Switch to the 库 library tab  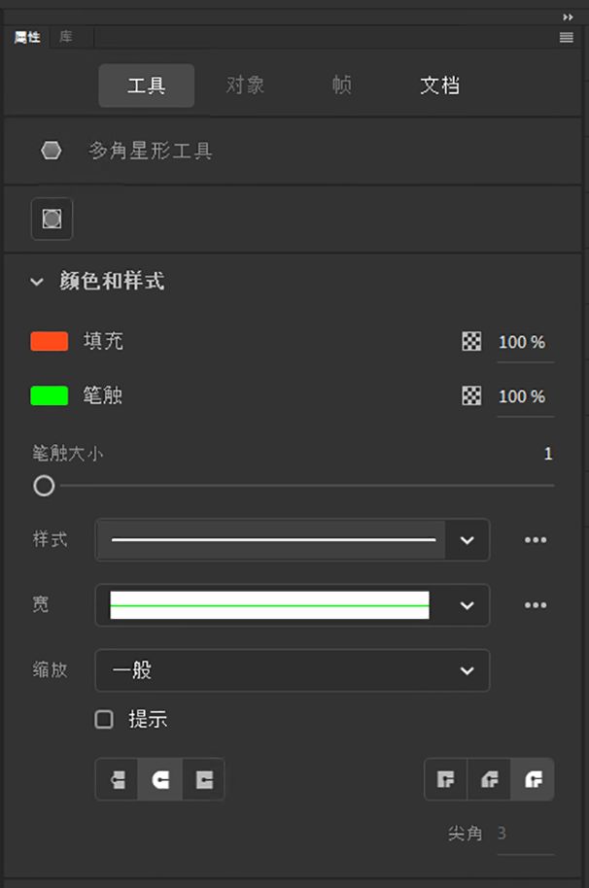coord(66,37)
